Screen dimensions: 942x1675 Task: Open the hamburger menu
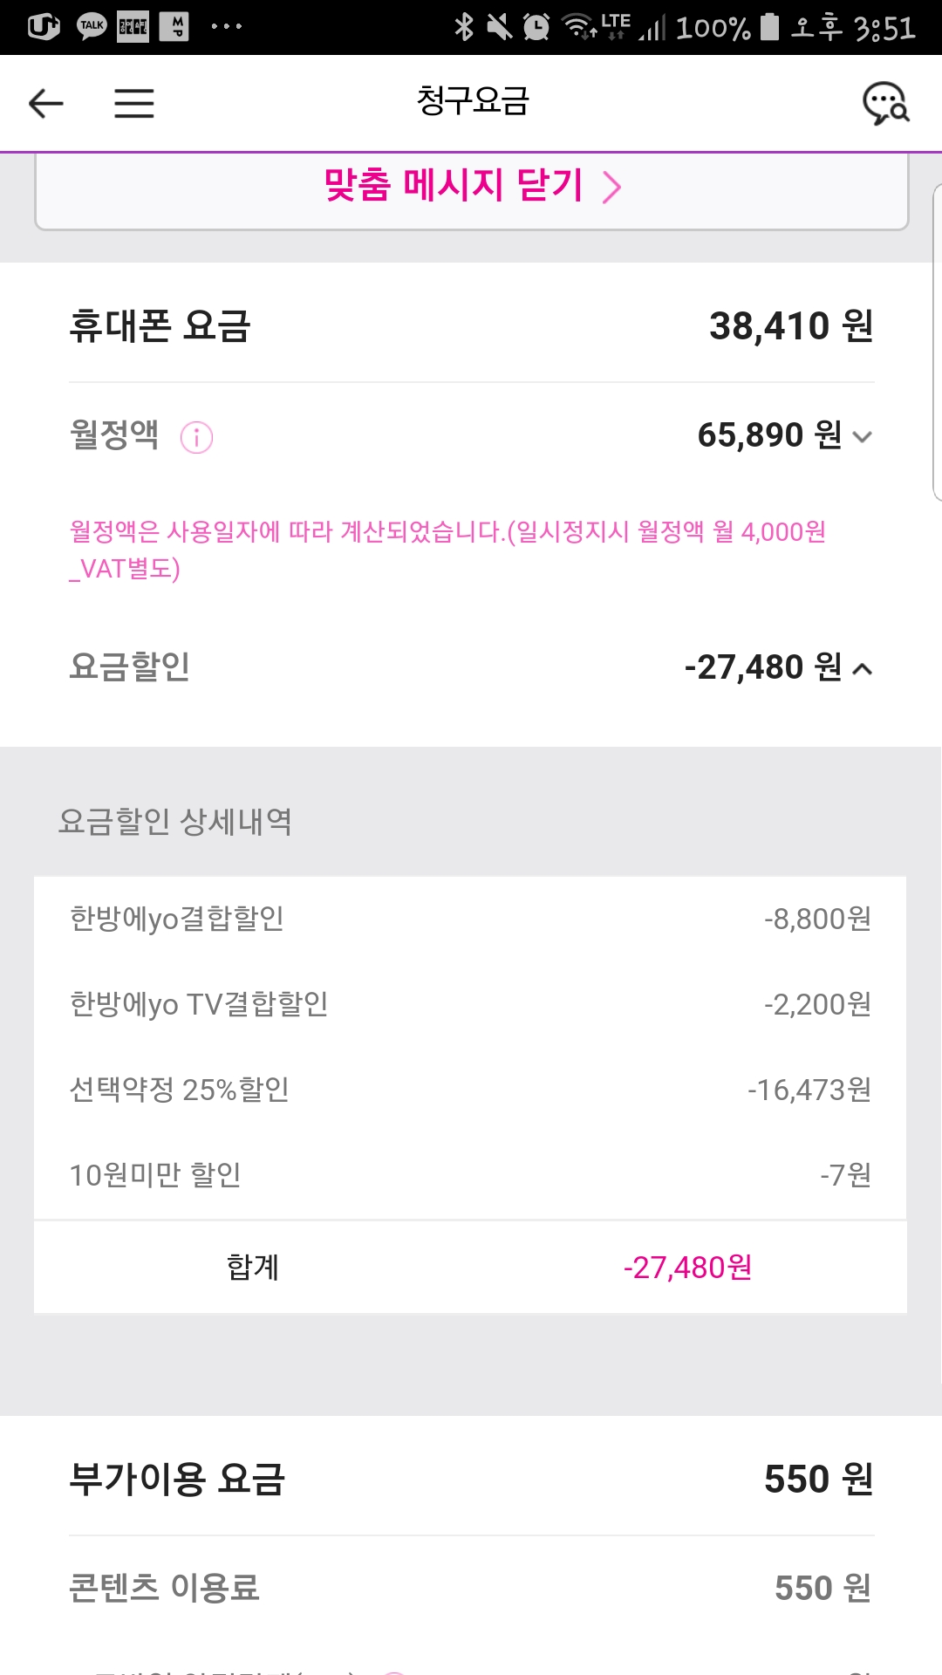[x=134, y=104]
